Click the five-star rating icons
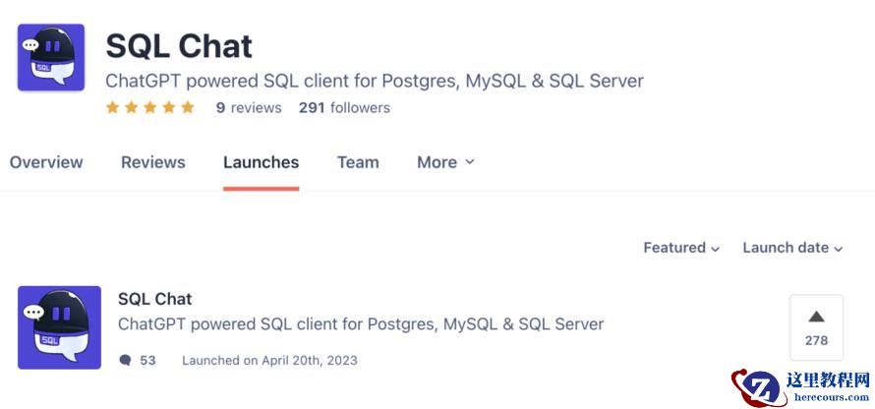Image resolution: width=875 pixels, height=409 pixels. tap(150, 108)
